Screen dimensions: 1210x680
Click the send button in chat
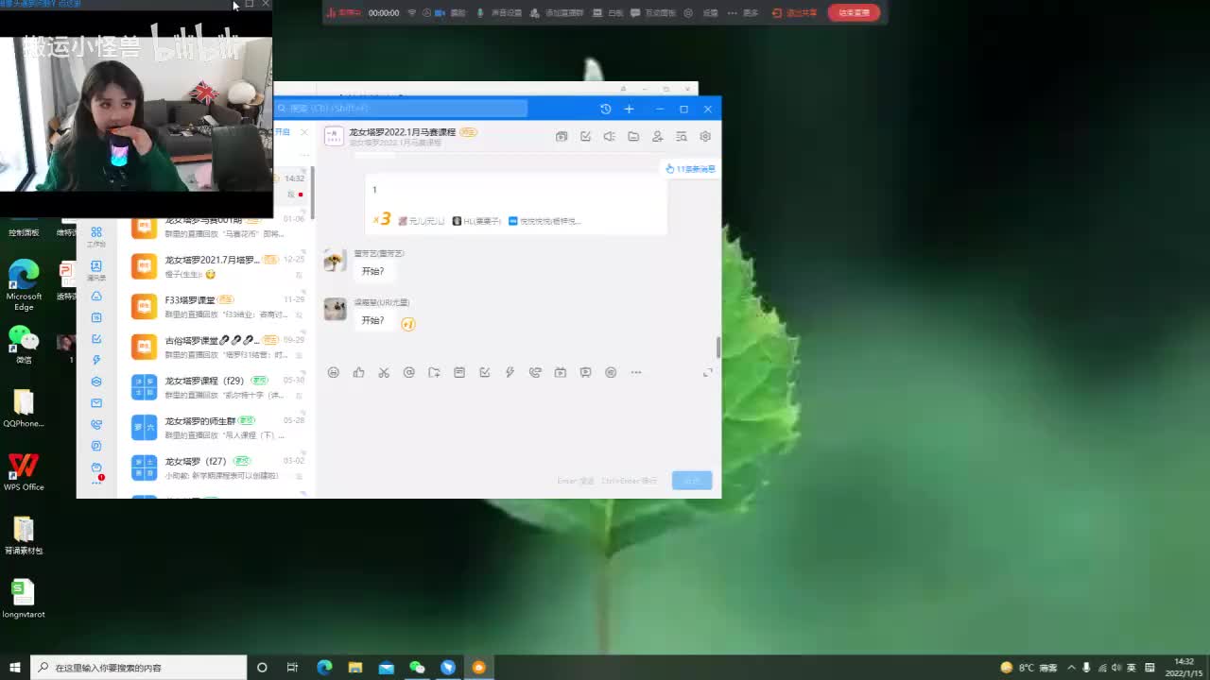[692, 481]
